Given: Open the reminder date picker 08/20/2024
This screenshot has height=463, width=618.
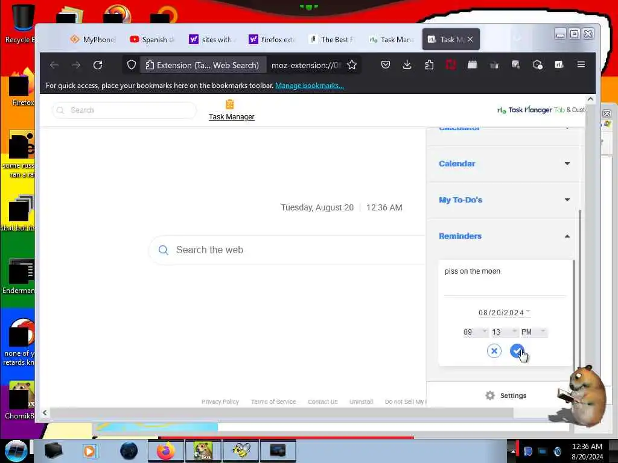Looking at the screenshot, I should tap(504, 313).
